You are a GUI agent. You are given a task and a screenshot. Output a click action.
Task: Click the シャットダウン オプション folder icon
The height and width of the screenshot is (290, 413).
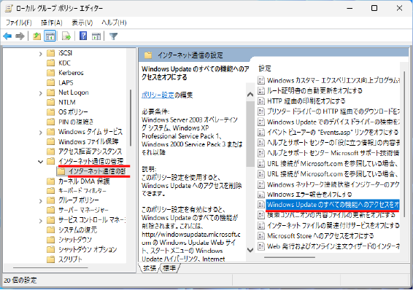click(x=50, y=249)
